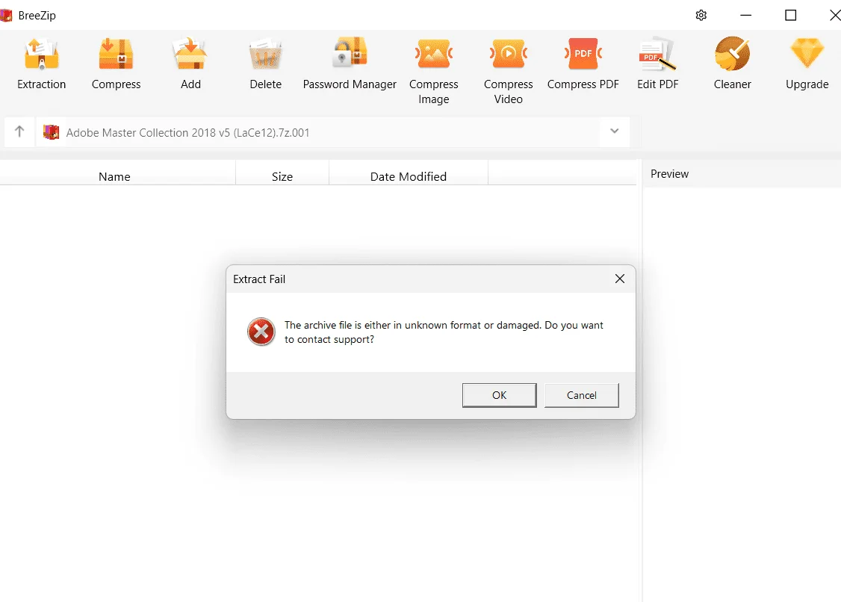This screenshot has width=841, height=602.
Task: Choose the Delete toolbar icon
Action: tap(265, 54)
